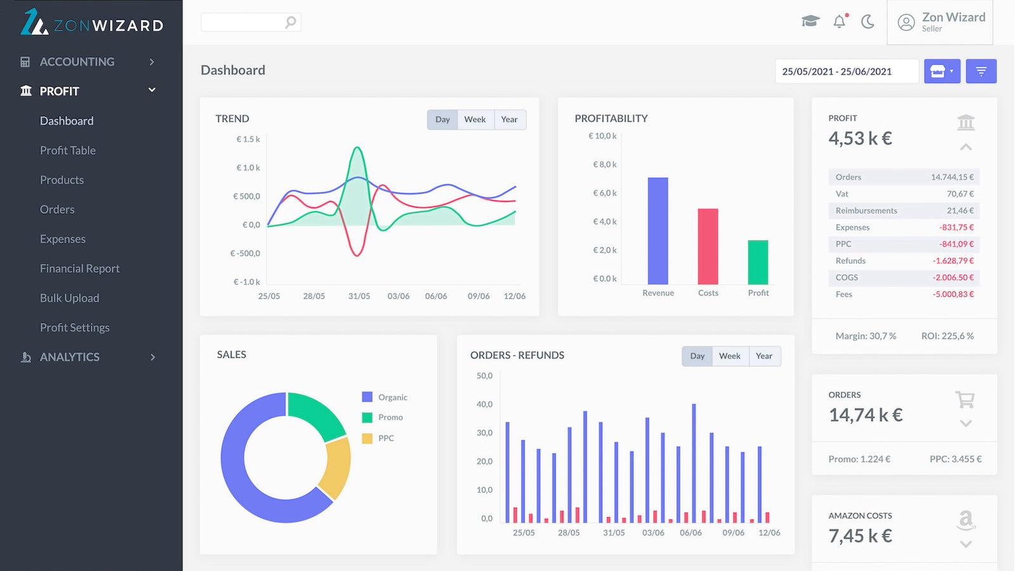Switch TREND chart to Week view
The width and height of the screenshot is (1015, 571).
475,119
